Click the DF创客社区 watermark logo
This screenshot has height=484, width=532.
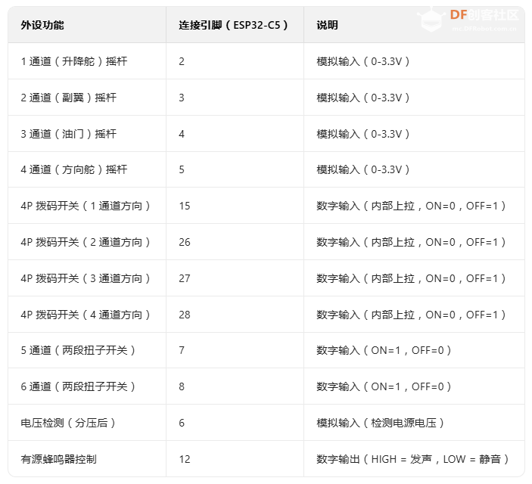484,17
